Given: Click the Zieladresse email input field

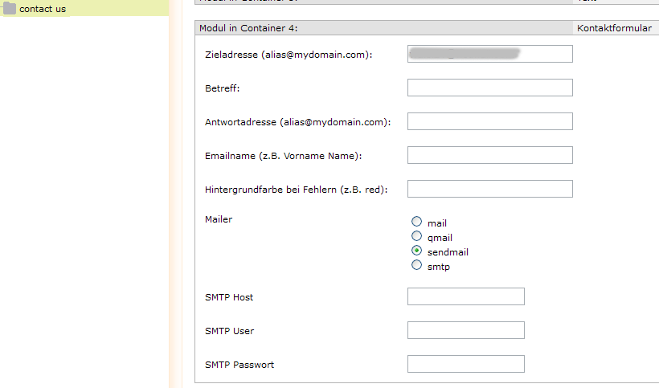Looking at the screenshot, I should tap(489, 54).
